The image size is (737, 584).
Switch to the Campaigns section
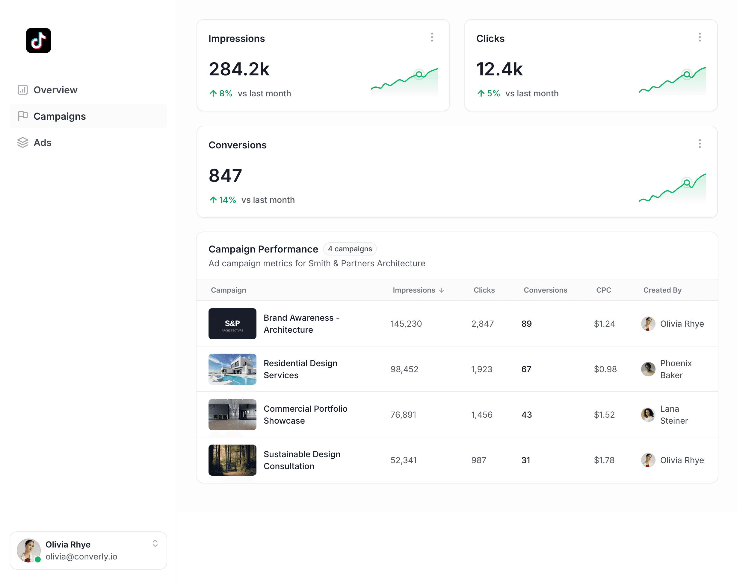tap(59, 116)
